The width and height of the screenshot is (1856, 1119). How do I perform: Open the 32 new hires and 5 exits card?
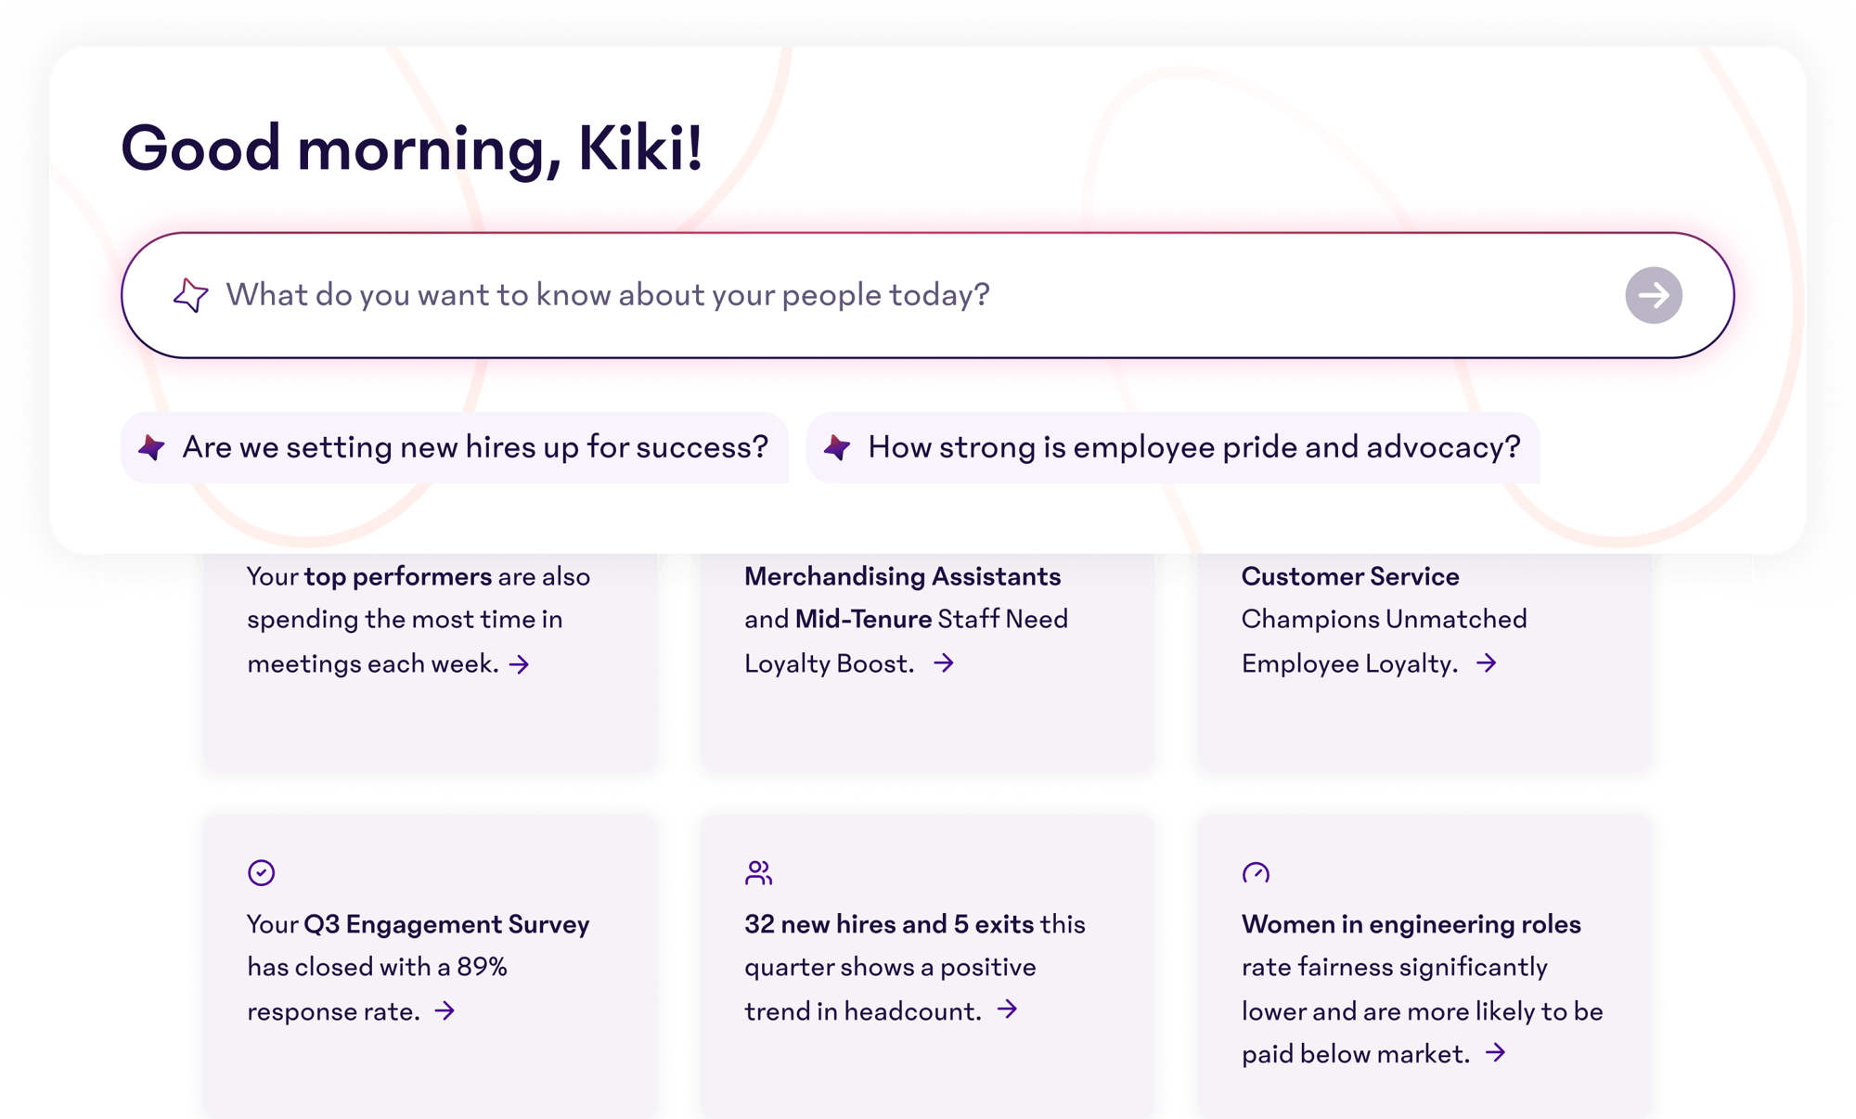click(914, 967)
